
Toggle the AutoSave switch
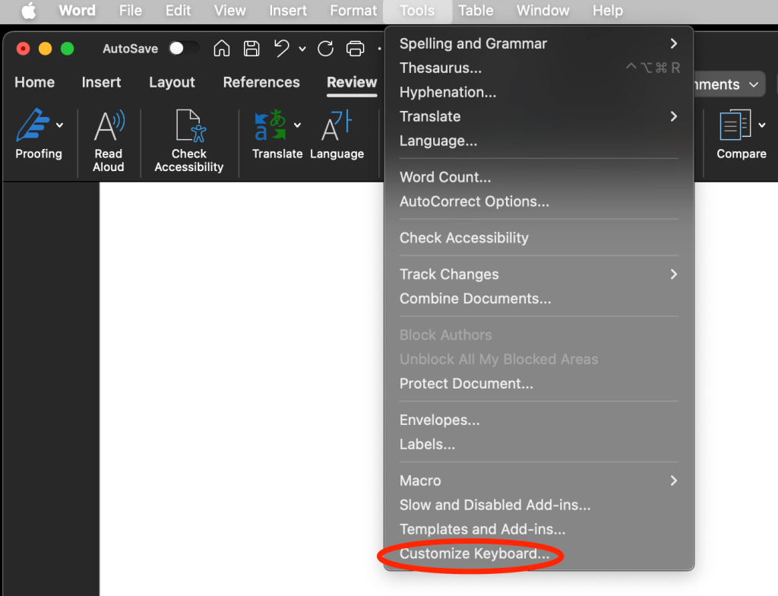click(184, 49)
